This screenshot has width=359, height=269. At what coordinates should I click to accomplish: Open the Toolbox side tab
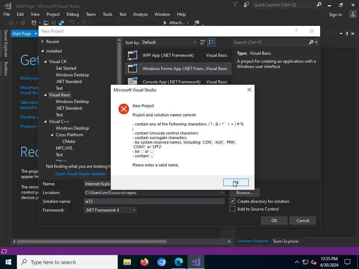point(6,68)
